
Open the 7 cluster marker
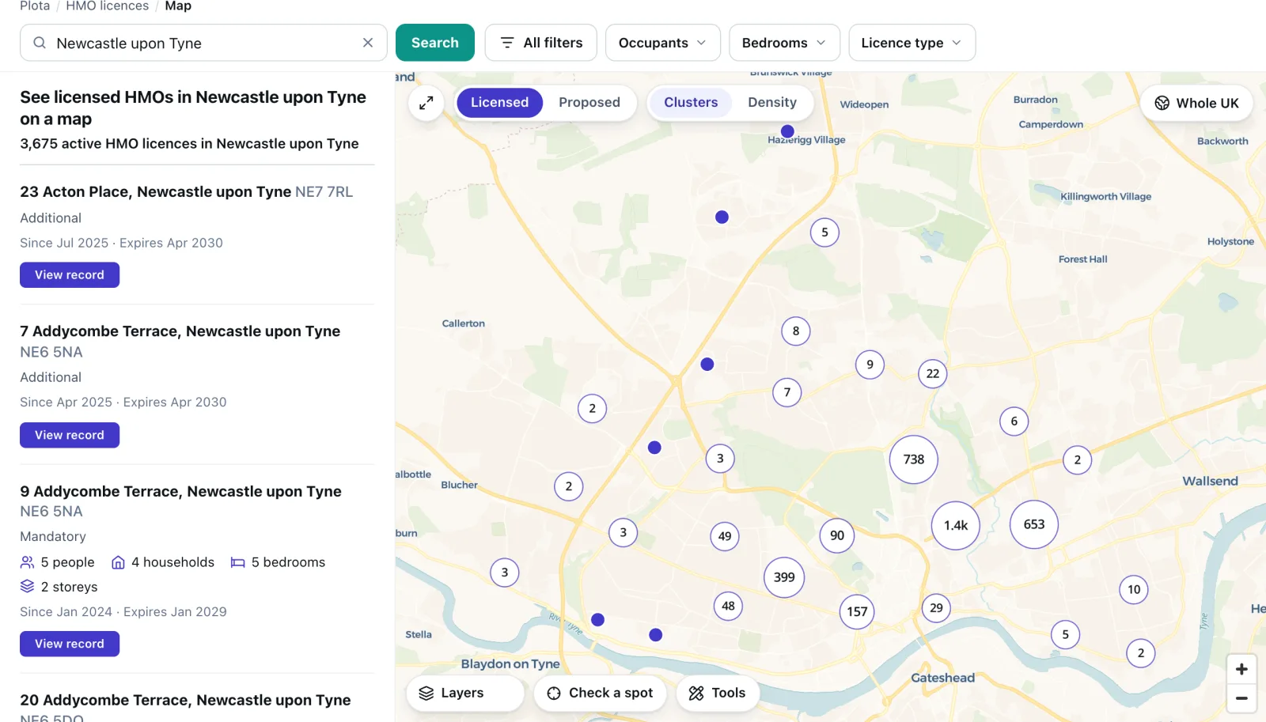tap(787, 392)
